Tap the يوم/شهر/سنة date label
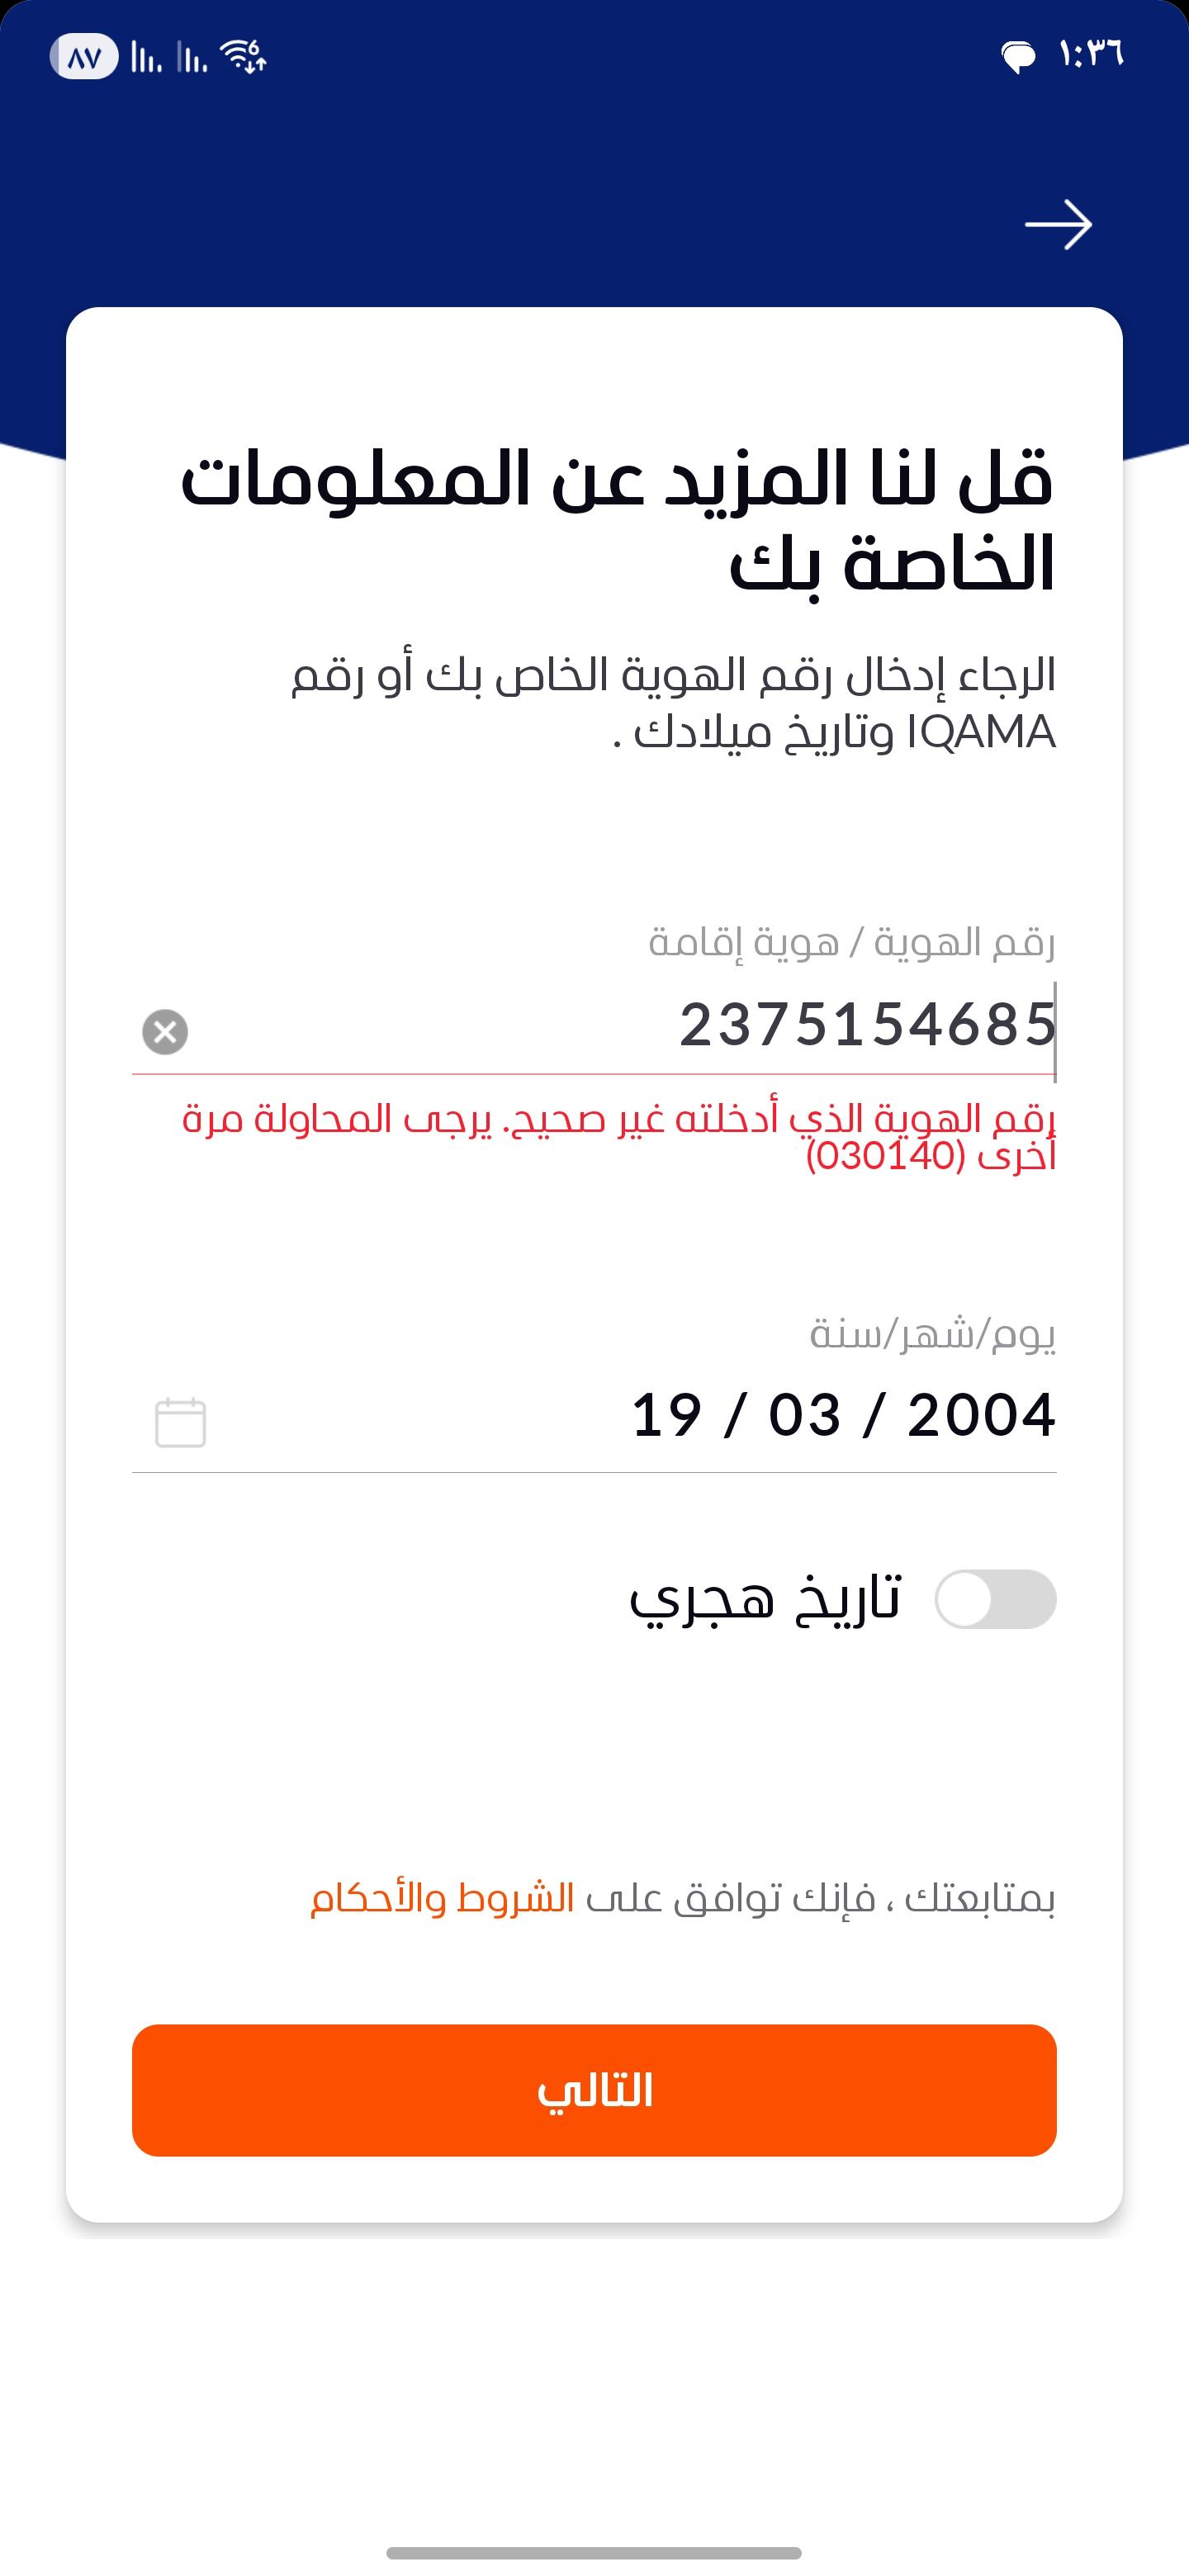The height and width of the screenshot is (2576, 1189). (932, 1333)
